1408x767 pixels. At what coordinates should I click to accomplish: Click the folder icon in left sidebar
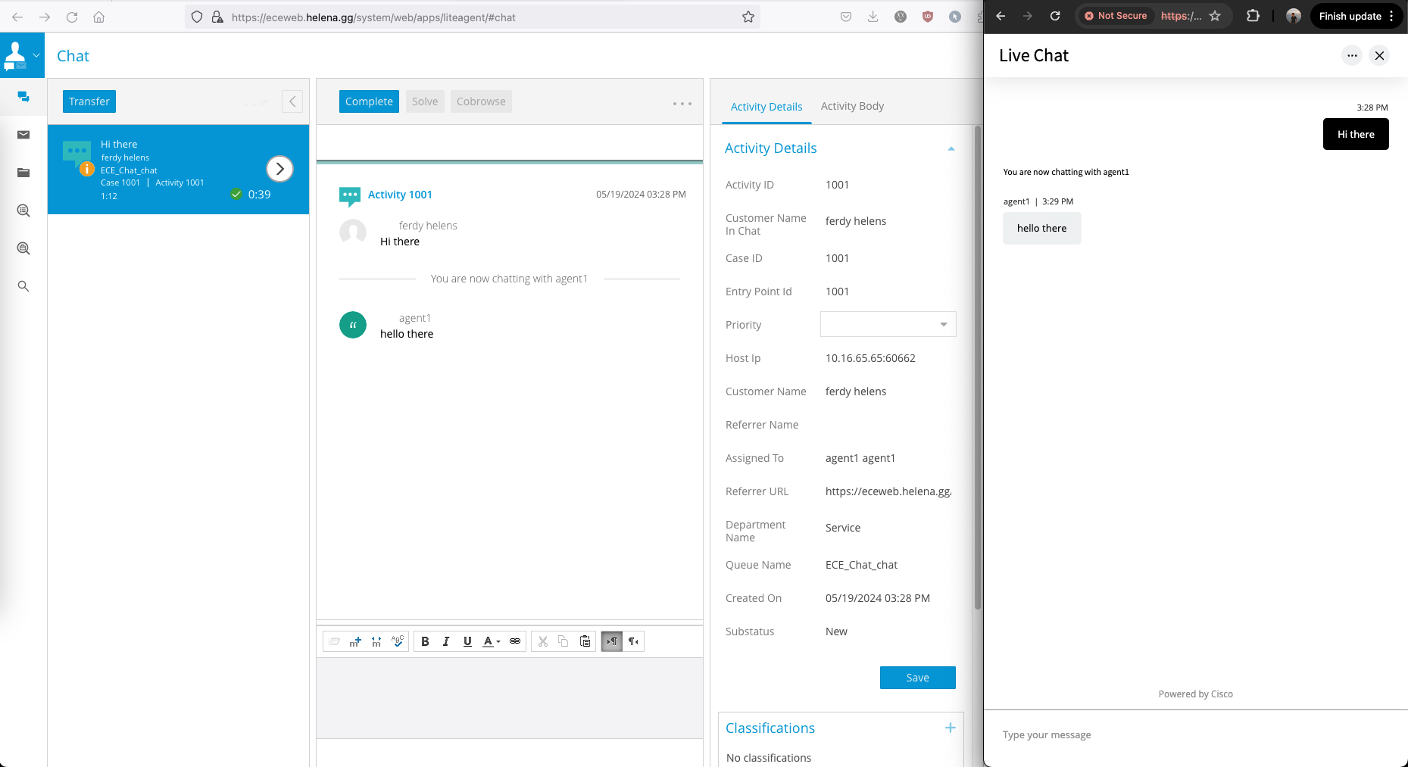point(23,173)
